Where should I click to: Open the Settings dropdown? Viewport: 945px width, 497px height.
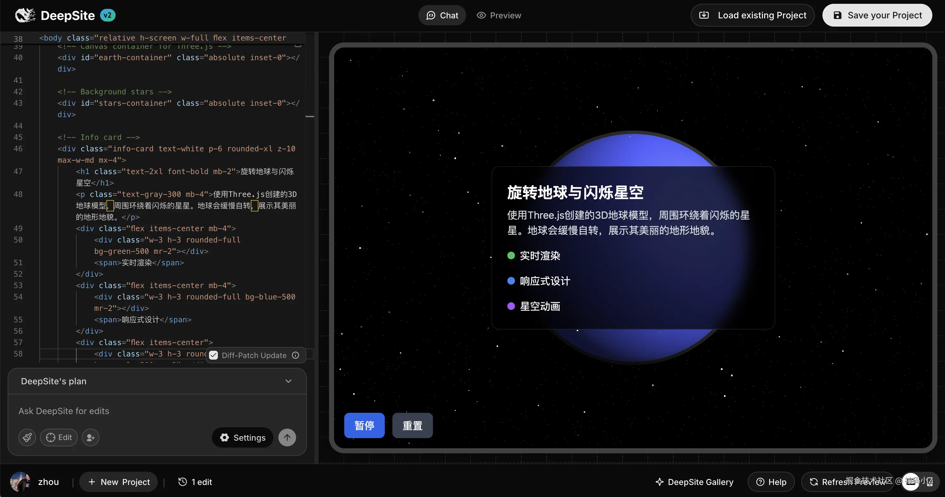[x=243, y=437]
